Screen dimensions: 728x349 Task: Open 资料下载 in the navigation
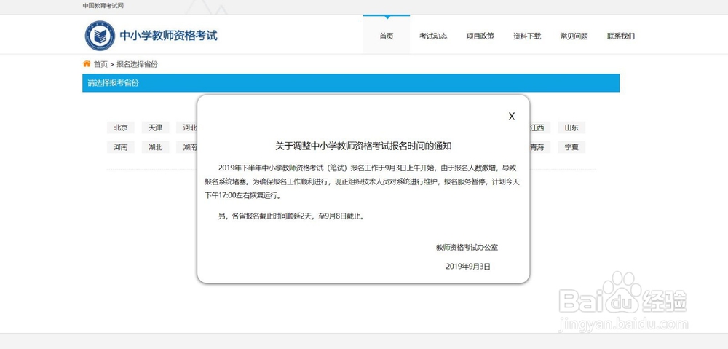[527, 36]
